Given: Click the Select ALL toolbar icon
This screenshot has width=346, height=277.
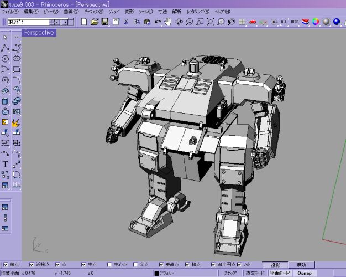Looking at the screenshot, I should coord(284,22).
